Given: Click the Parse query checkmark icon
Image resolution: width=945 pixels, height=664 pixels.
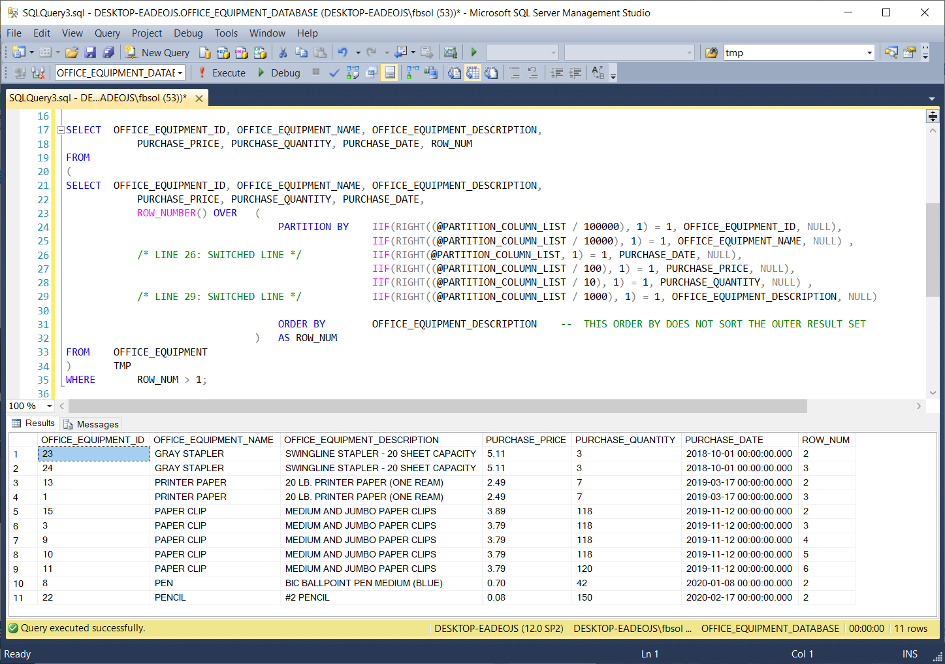Looking at the screenshot, I should 334,73.
